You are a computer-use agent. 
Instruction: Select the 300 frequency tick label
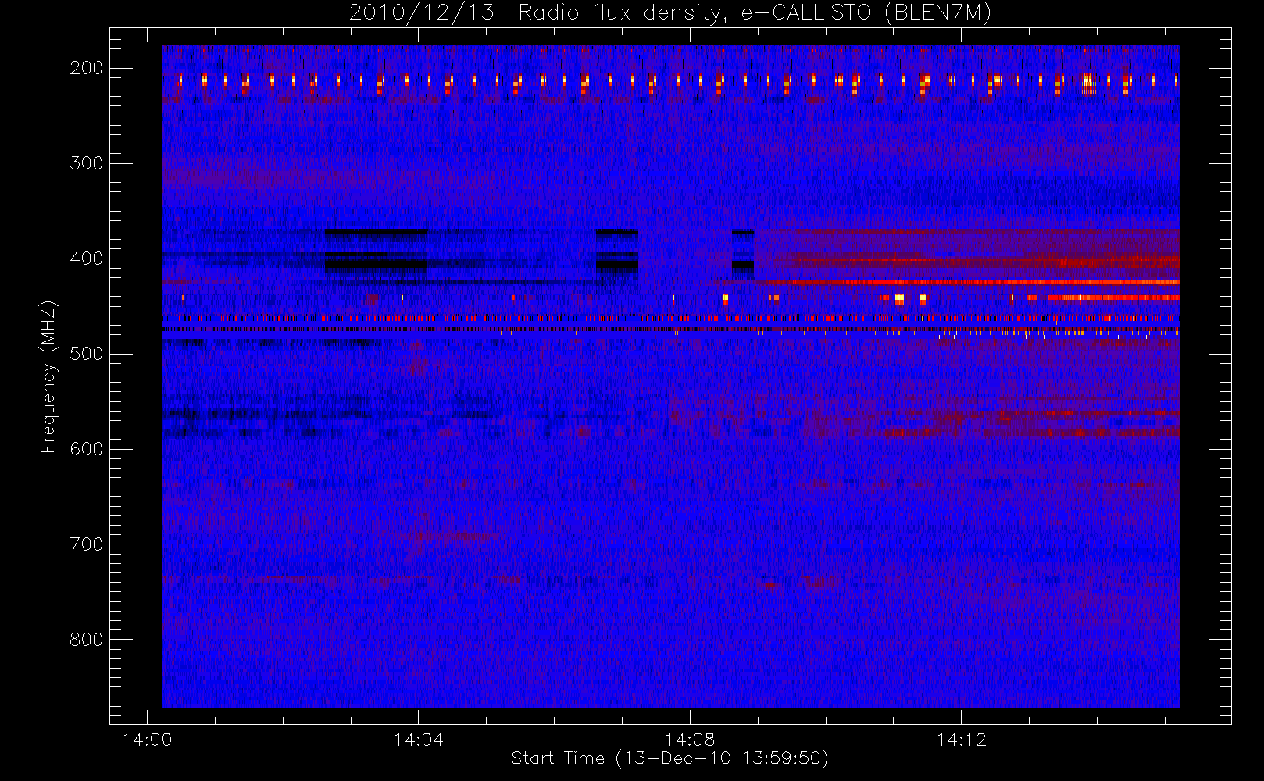(x=87, y=163)
